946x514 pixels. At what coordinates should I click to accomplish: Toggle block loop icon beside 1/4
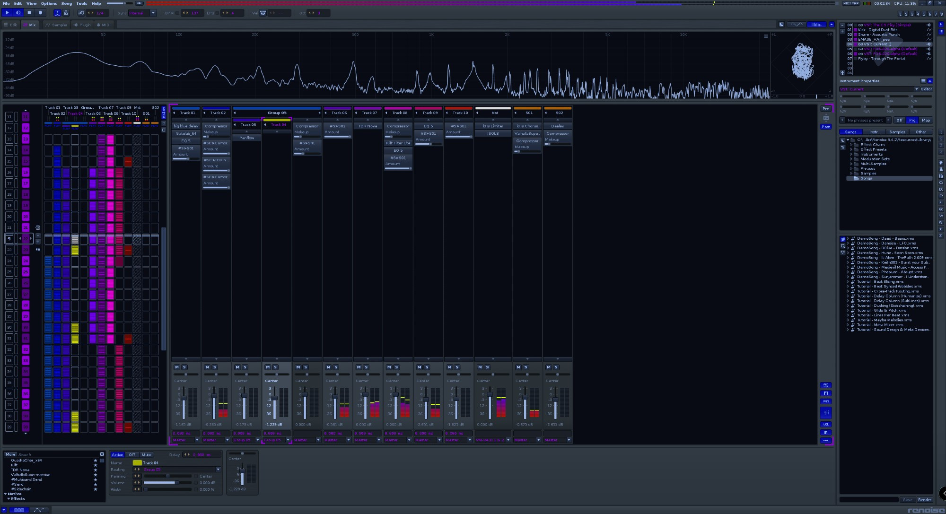(x=81, y=13)
